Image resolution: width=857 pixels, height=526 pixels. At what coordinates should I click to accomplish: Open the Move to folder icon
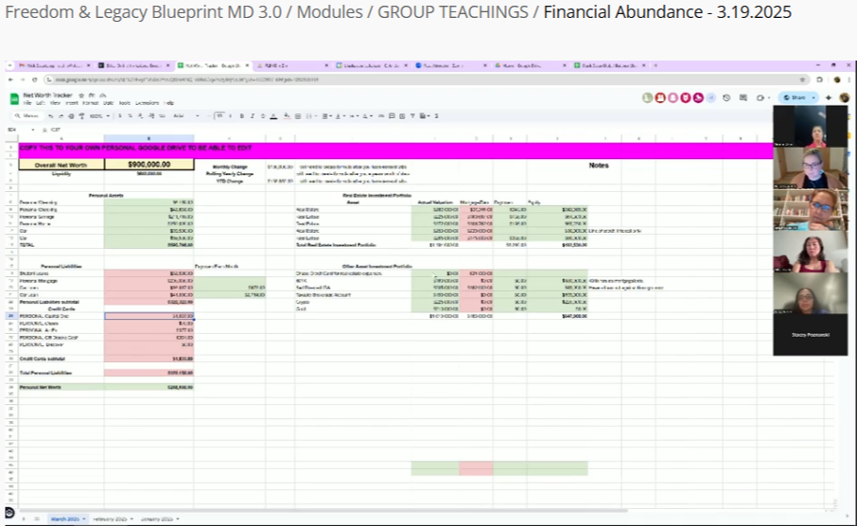tap(91, 96)
